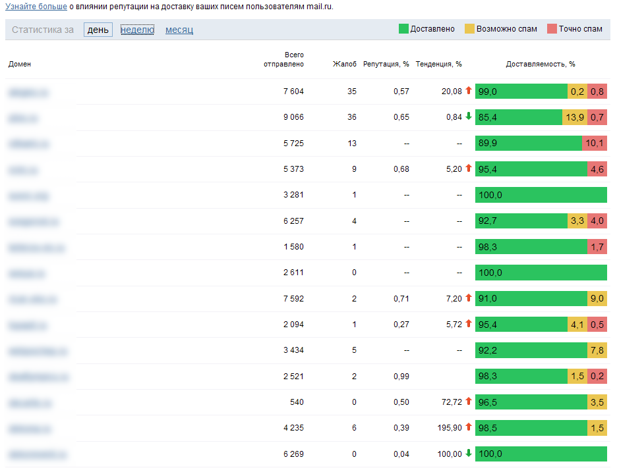617x474 pixels.
Task: Click the up arrow next to 7,20 trend
Action: pyautogui.click(x=469, y=298)
